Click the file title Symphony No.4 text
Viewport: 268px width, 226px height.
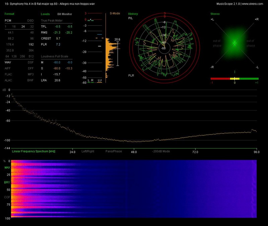(x=50, y=4)
